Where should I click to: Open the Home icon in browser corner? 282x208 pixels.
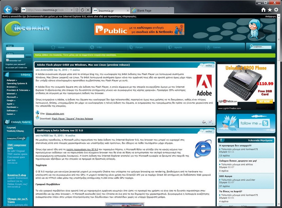coord(263,10)
